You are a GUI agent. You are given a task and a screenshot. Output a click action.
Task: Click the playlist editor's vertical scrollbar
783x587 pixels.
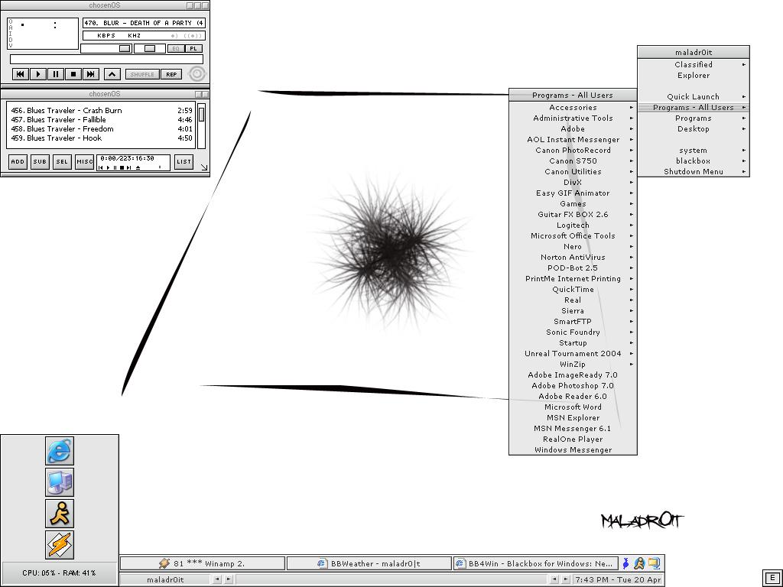point(201,126)
